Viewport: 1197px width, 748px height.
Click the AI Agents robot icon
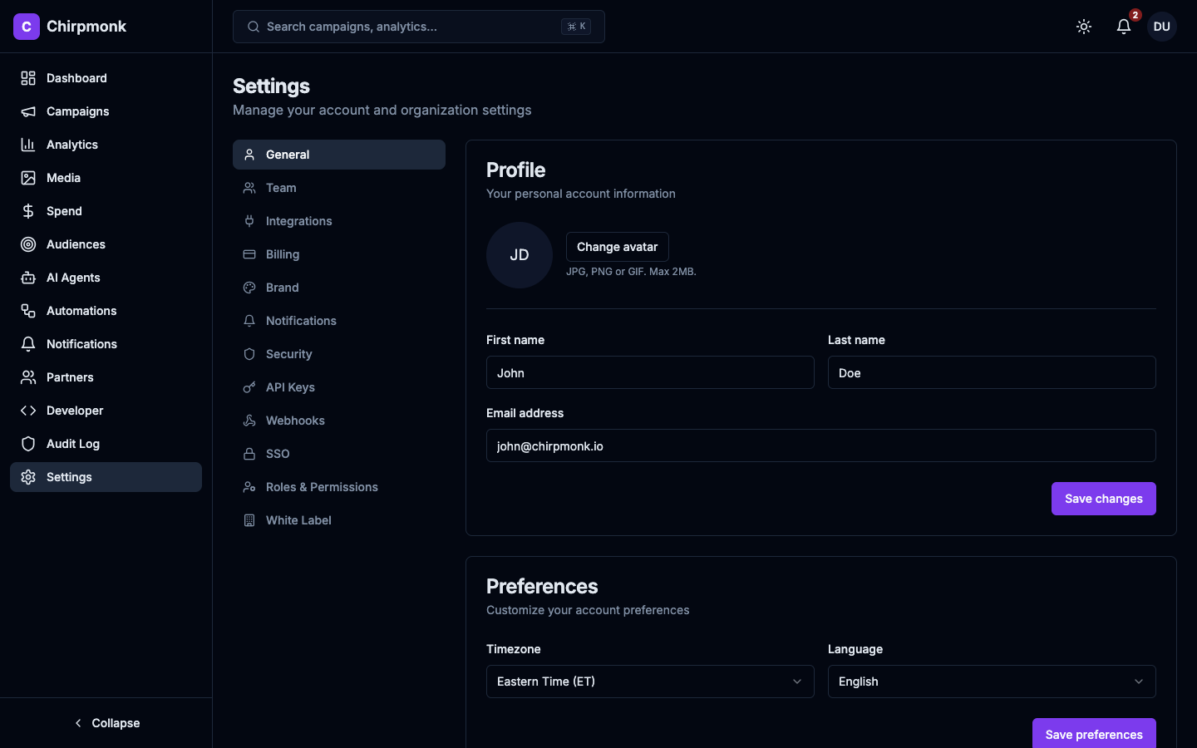coord(27,278)
